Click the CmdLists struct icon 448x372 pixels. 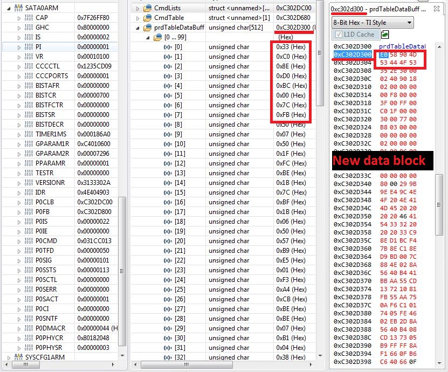(x=147, y=8)
